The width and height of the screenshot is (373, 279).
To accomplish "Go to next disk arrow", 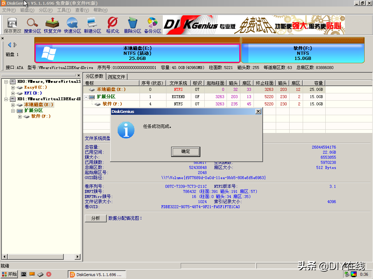I will [x=15, y=45].
